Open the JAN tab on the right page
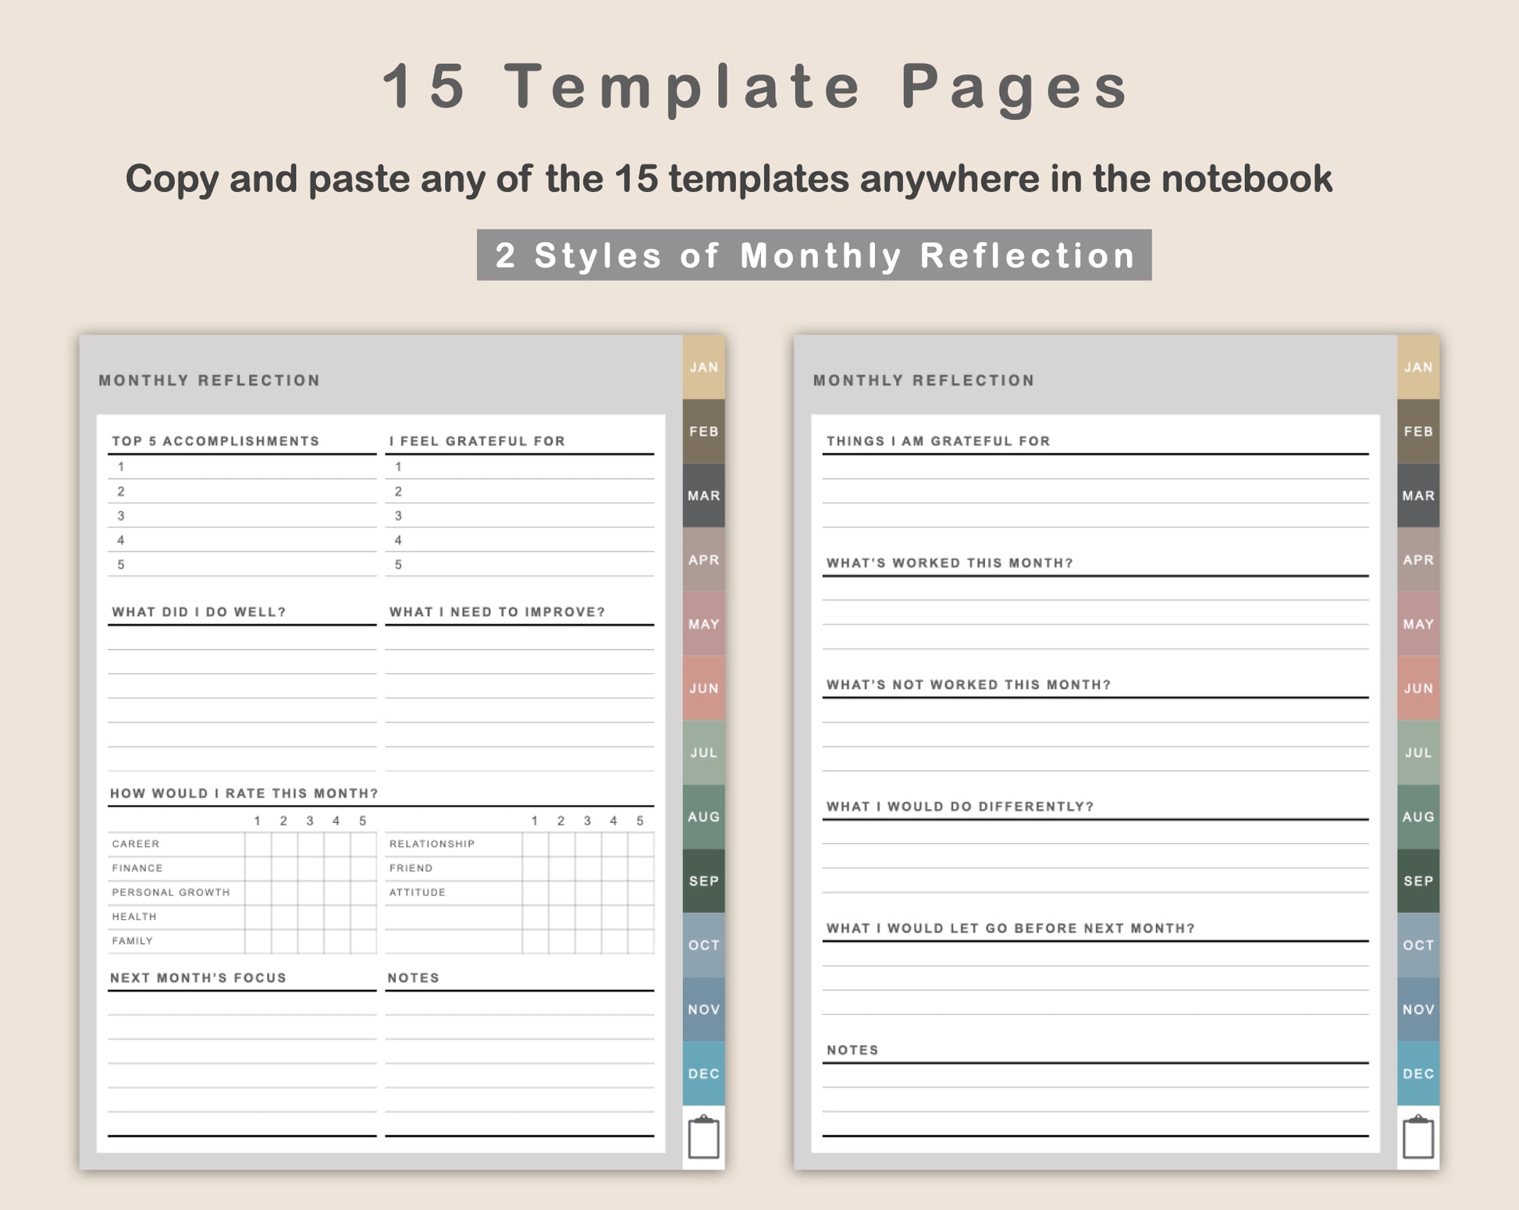Image resolution: width=1519 pixels, height=1210 pixels. 1418,367
